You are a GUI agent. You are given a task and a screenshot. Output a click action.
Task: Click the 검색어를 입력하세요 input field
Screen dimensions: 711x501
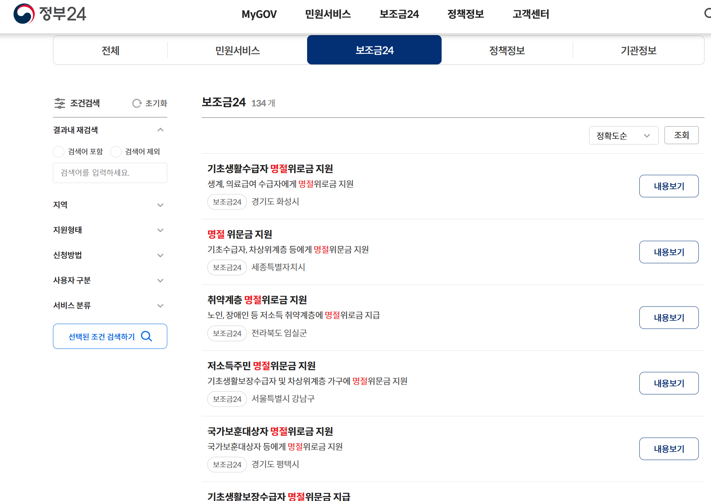click(x=110, y=173)
